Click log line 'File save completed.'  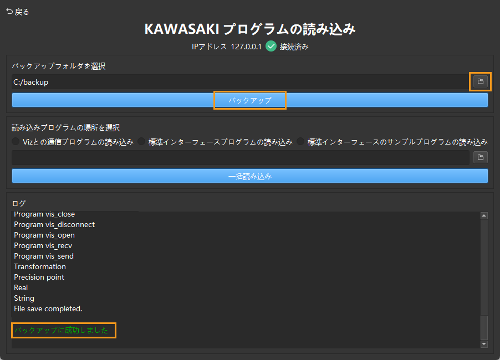tap(48, 308)
